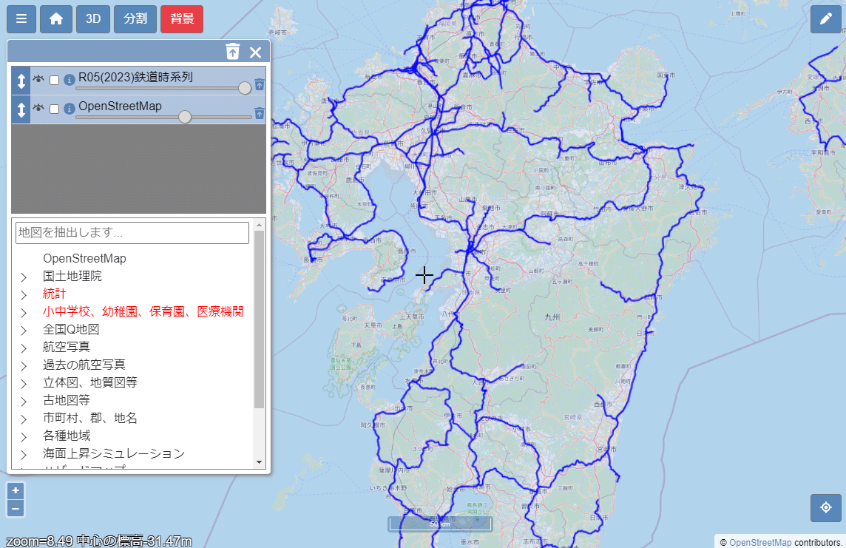Toggle visibility of the OpenStreetMap layer
The image size is (846, 548).
[38, 108]
